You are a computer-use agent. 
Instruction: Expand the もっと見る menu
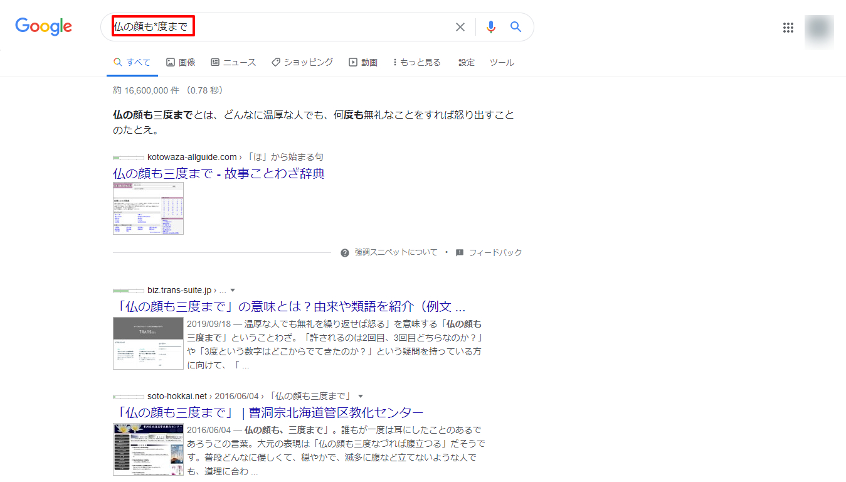[x=416, y=62]
